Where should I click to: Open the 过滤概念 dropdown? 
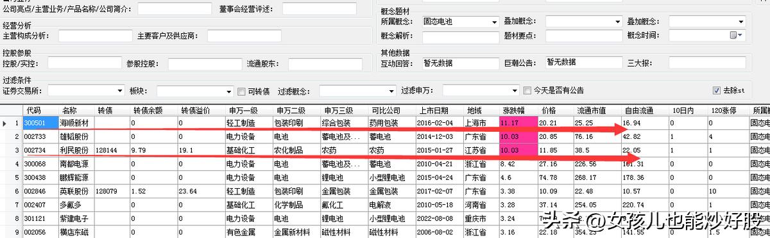point(357,90)
